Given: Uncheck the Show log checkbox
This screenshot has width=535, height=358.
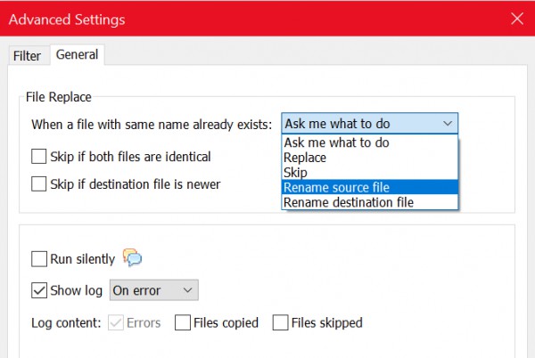Looking at the screenshot, I should [x=39, y=290].
